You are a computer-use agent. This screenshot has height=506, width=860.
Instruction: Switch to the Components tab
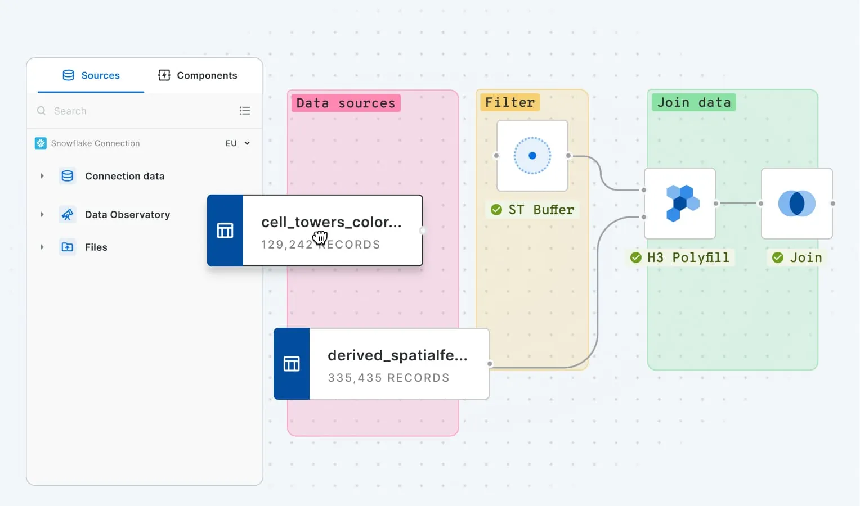tap(198, 75)
